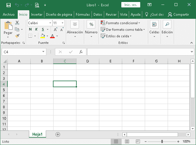
Task: Open the Name Box dropdown arrow
Action: coord(43,52)
